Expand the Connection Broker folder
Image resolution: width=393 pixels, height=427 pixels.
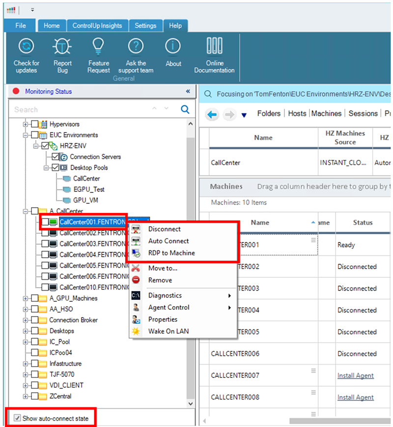click(x=26, y=320)
